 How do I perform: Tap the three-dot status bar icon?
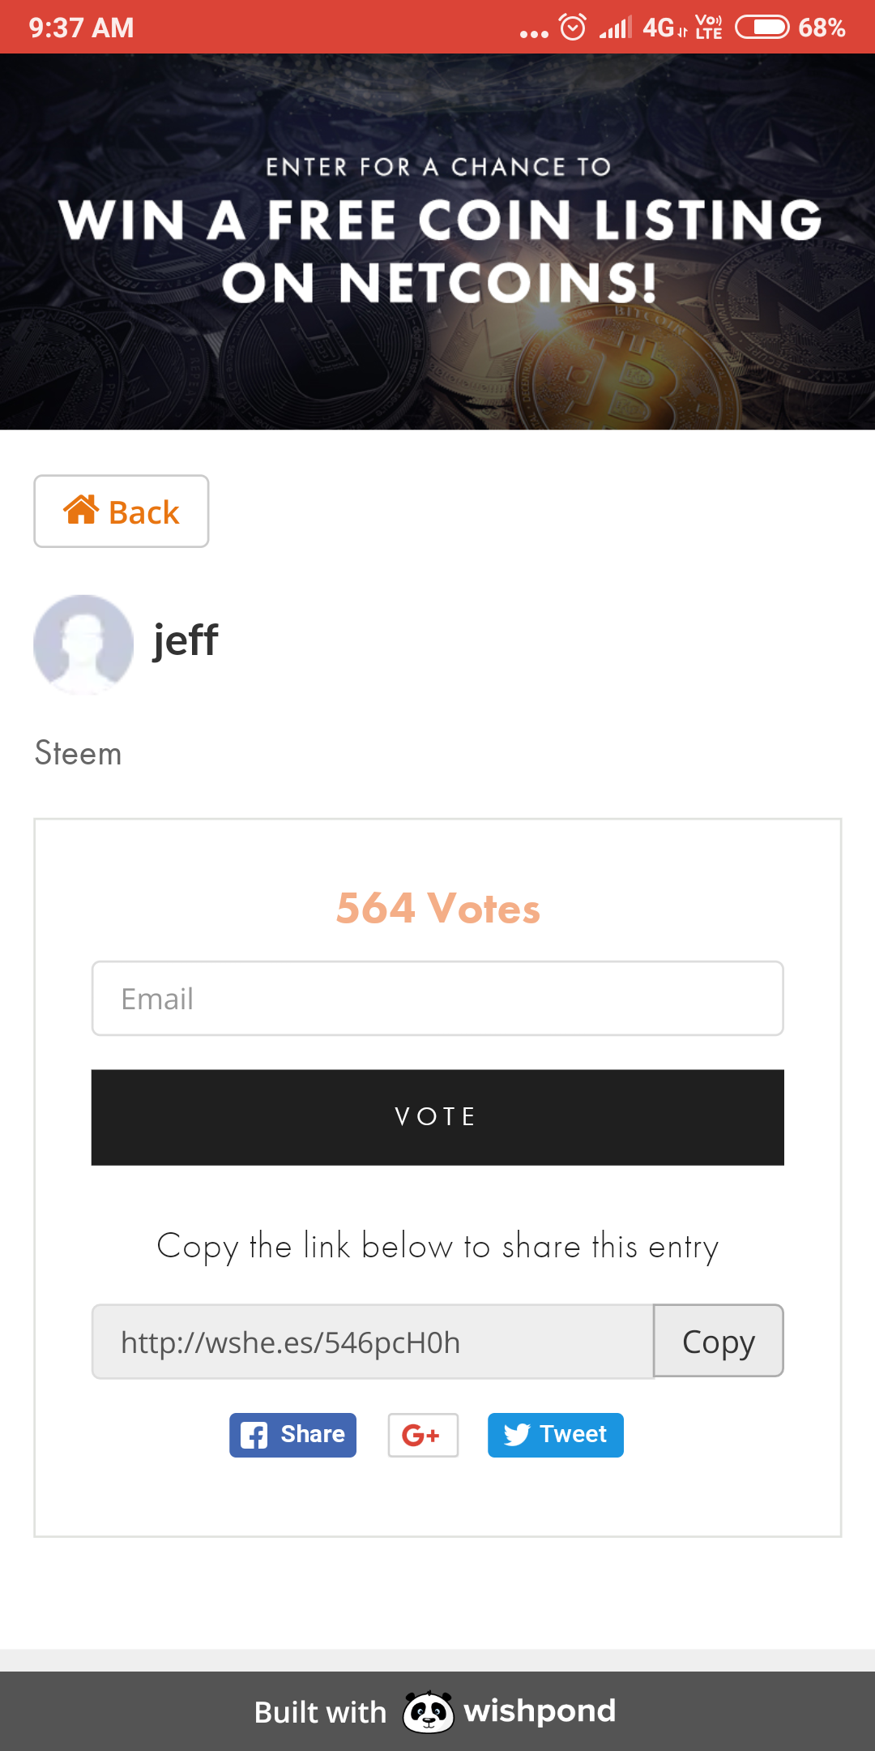(x=534, y=34)
